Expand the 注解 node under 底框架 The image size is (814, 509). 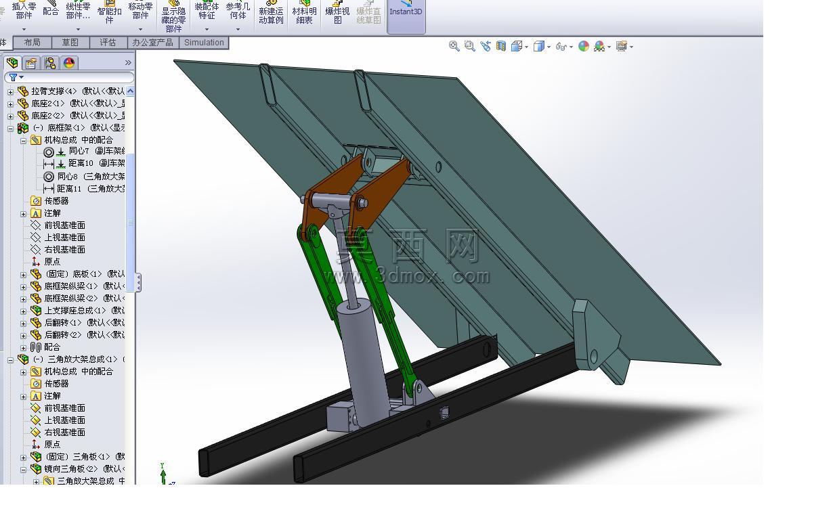24,213
